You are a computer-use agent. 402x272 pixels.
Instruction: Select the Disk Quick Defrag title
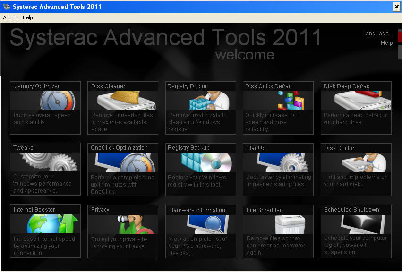(x=268, y=86)
